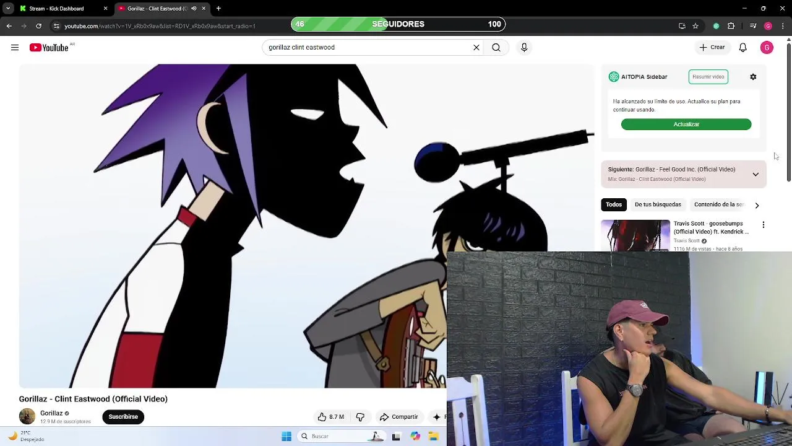Open Windows Start menu

pyautogui.click(x=286, y=436)
